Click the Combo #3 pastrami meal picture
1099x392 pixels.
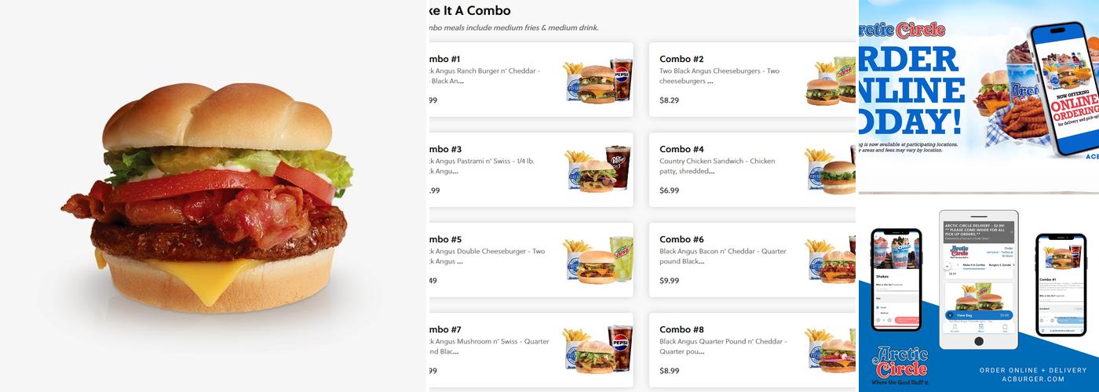598,169
